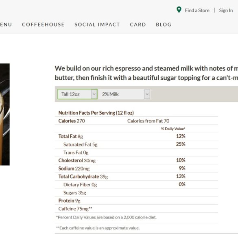Click the Calories 270 row

coord(136,121)
